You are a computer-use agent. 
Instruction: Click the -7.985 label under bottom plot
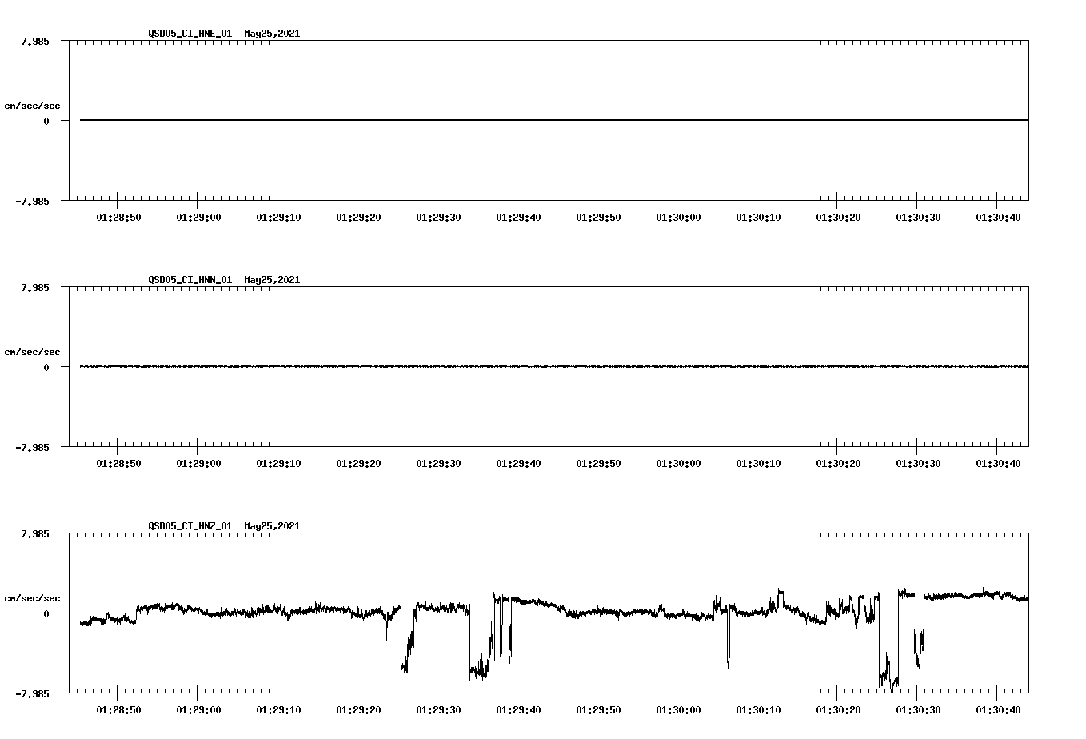[x=34, y=693]
